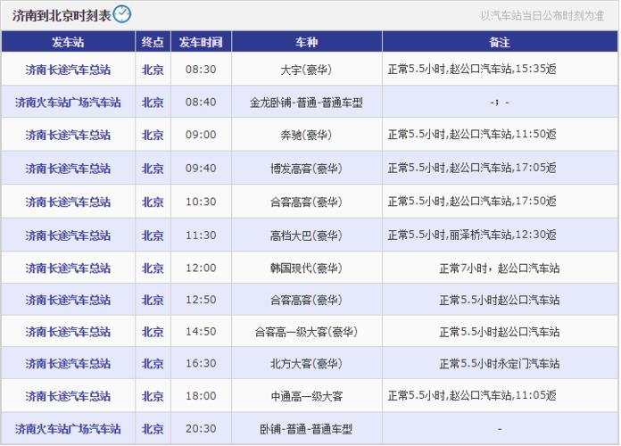Viewport: 621px width, 446px height.
Task: Click 北京 destination in the 08:40 row
Action: coord(153,103)
